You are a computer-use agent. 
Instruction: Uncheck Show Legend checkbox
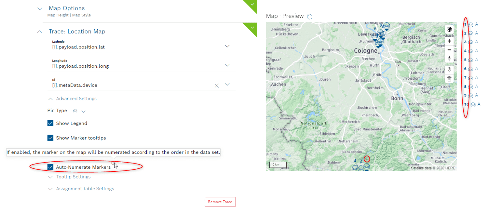[x=51, y=123]
